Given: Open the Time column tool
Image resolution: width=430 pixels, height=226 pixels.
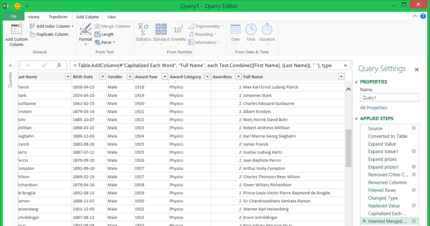Looking at the screenshot, I should tap(251, 29).
